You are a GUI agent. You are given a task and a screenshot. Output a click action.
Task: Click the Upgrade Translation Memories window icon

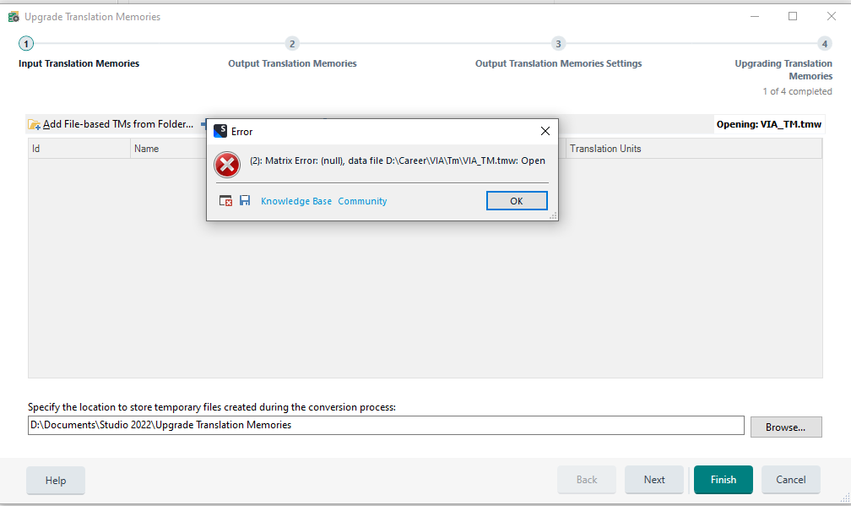click(x=14, y=17)
